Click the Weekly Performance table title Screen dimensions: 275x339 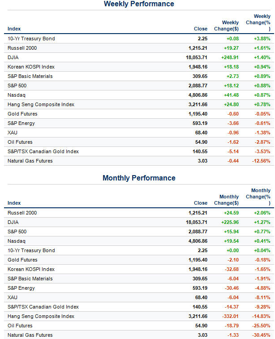[139, 4]
